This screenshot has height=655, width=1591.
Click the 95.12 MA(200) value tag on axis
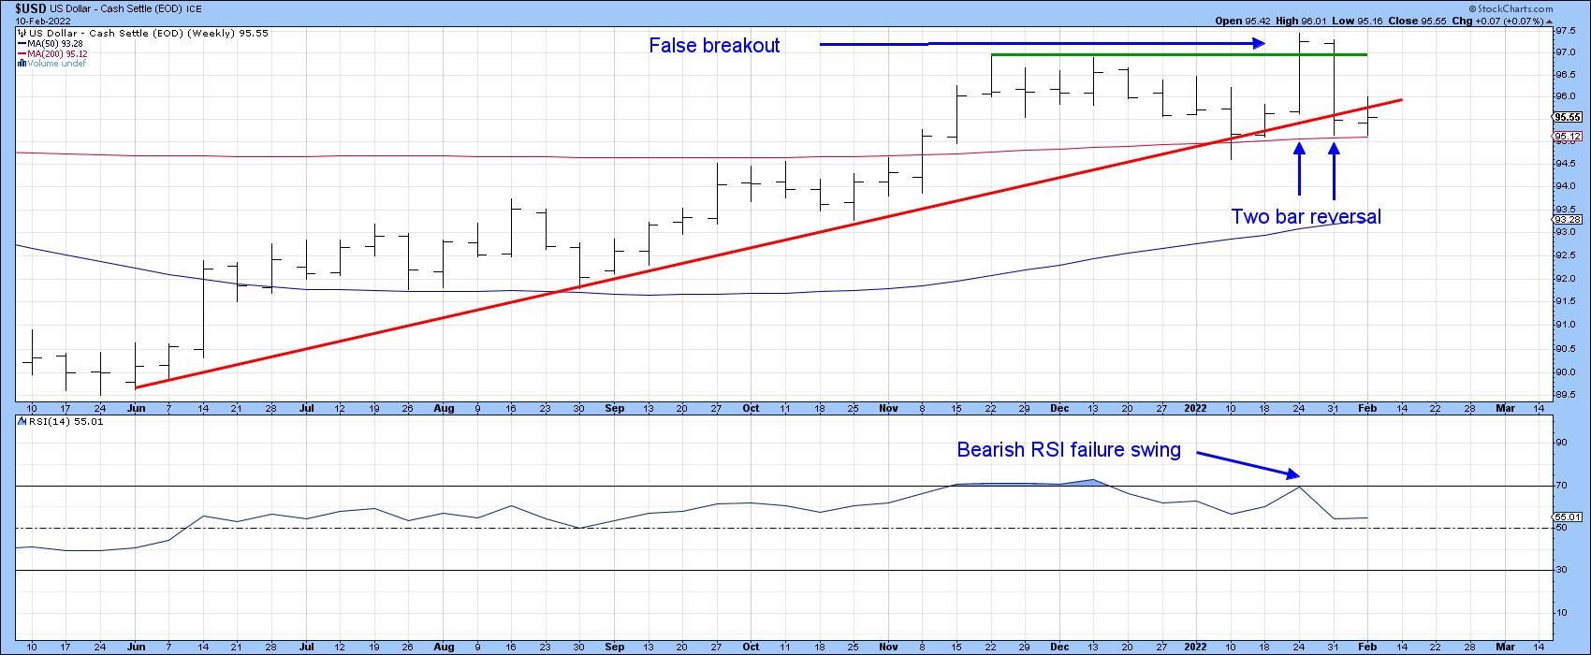[x=1567, y=137]
